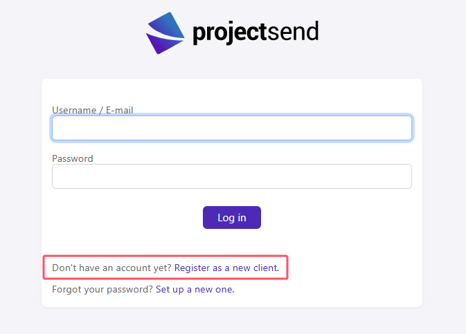The height and width of the screenshot is (334, 466).
Task: Focus the Password input field
Action: tap(232, 176)
